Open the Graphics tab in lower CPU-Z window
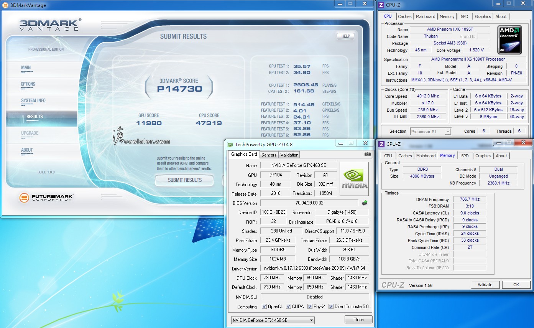 [483, 156]
